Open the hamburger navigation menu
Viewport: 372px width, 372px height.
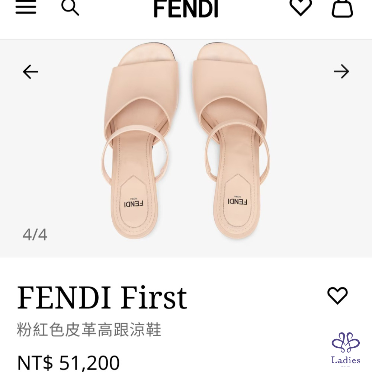pos(26,7)
